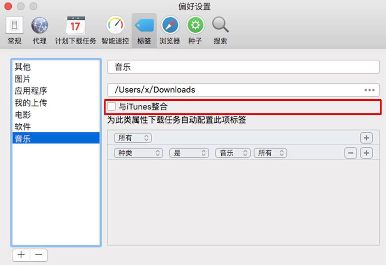Select the 种子 torrent settings icon
Image resolution: width=386 pixels, height=265 pixels.
coord(195,29)
